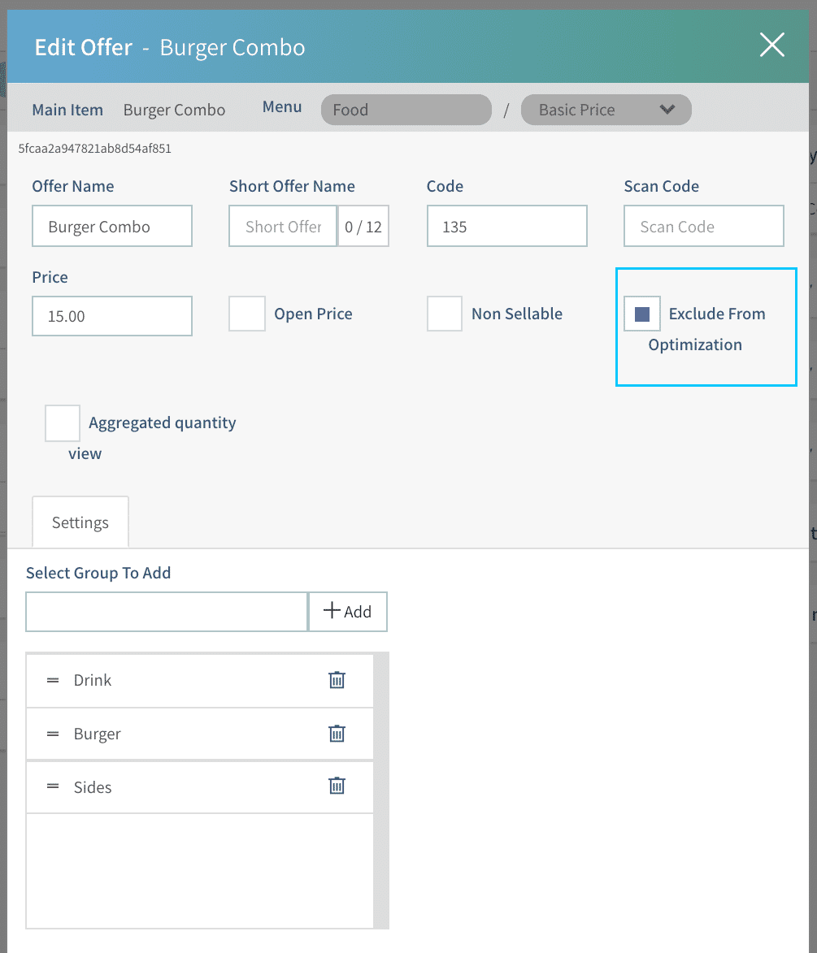Click the group list vertical scrollbar

pos(380,790)
